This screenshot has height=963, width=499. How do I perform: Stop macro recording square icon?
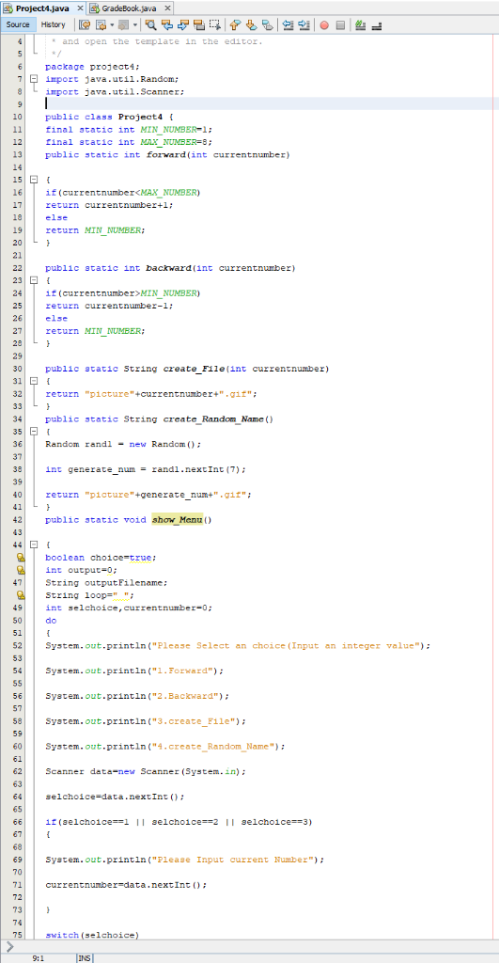tap(340, 24)
